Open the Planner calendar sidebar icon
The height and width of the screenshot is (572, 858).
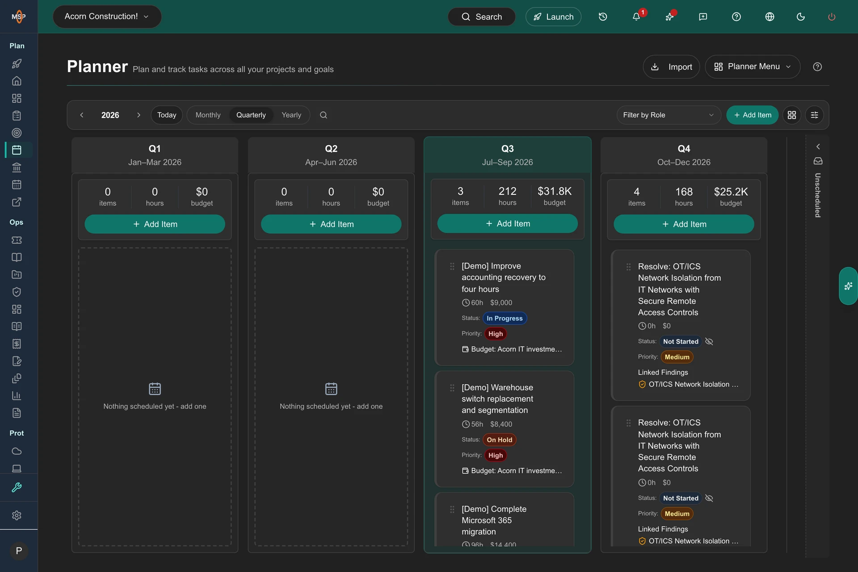point(17,150)
